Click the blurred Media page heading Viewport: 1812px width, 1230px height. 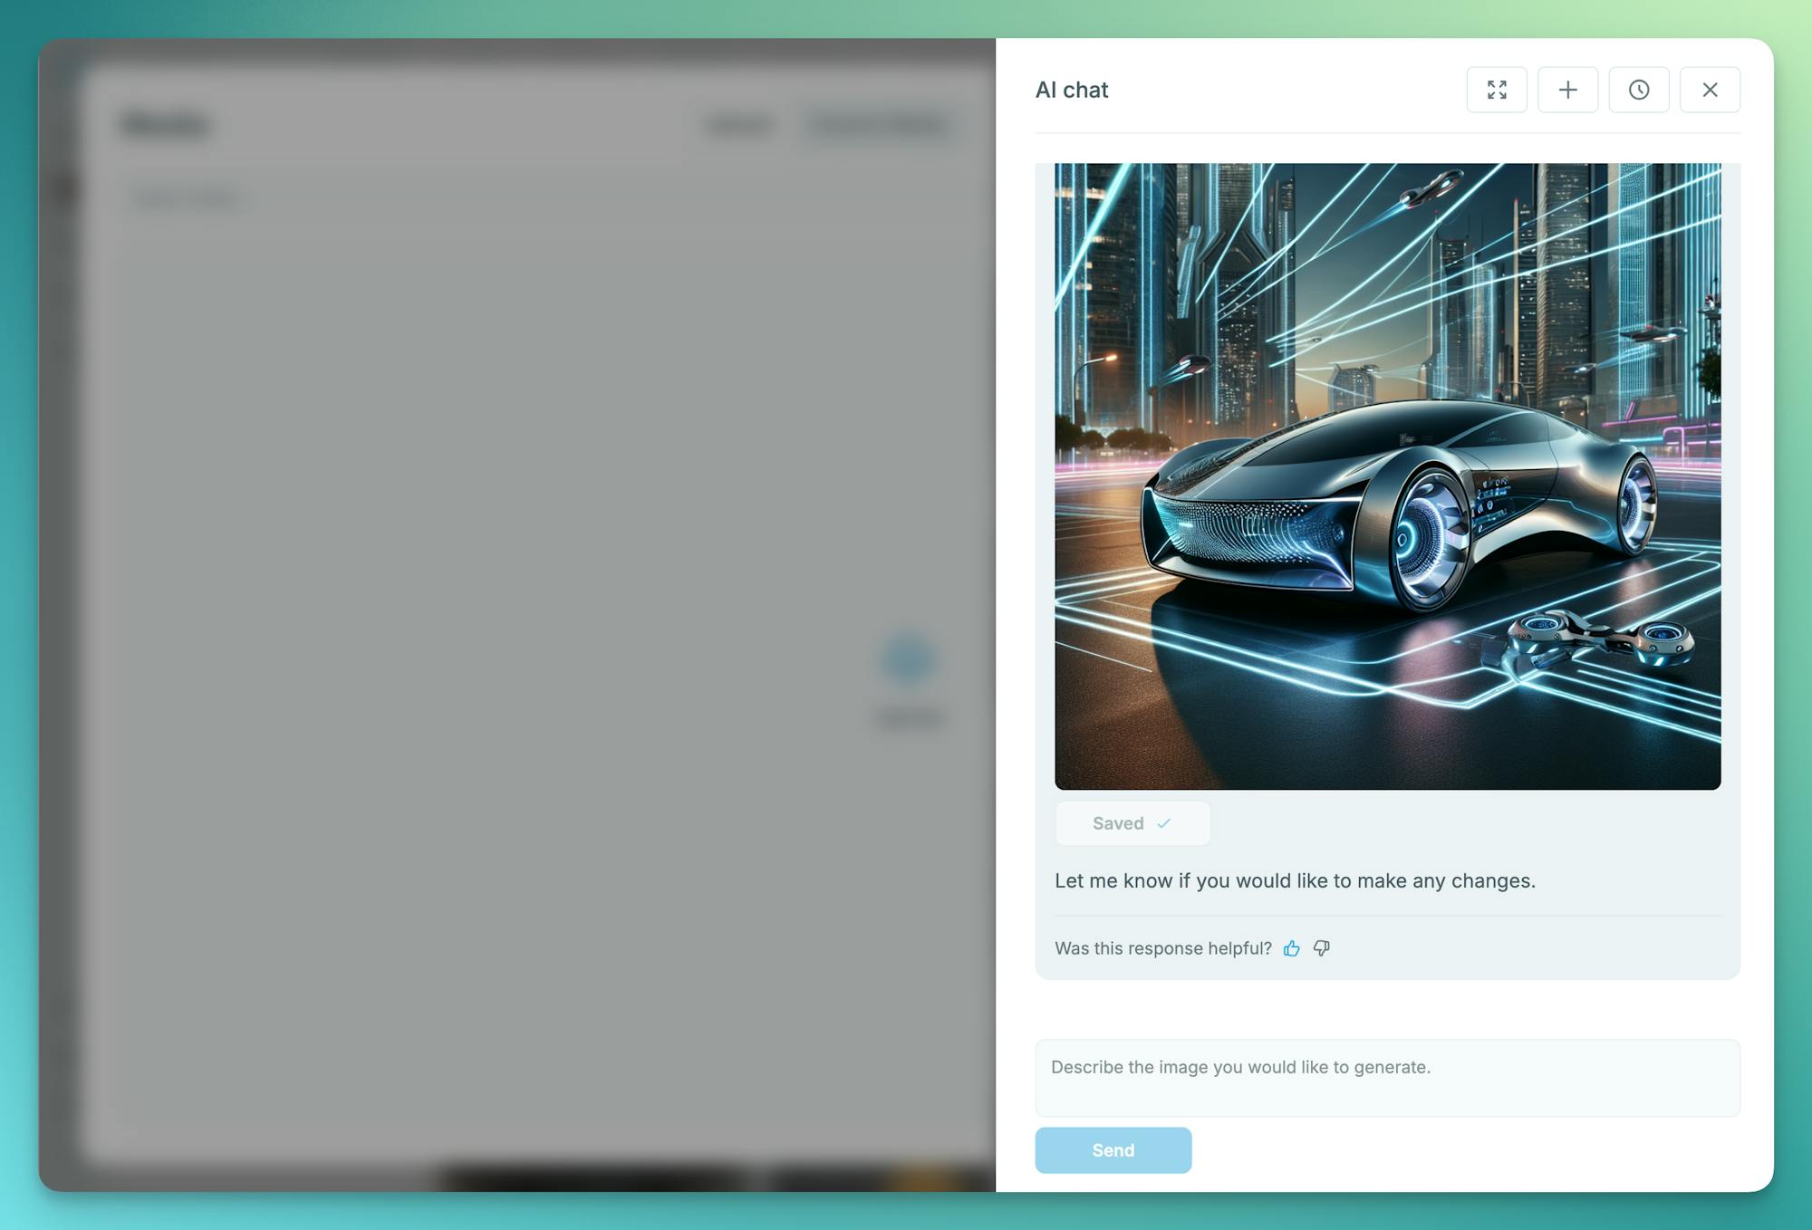click(x=165, y=124)
